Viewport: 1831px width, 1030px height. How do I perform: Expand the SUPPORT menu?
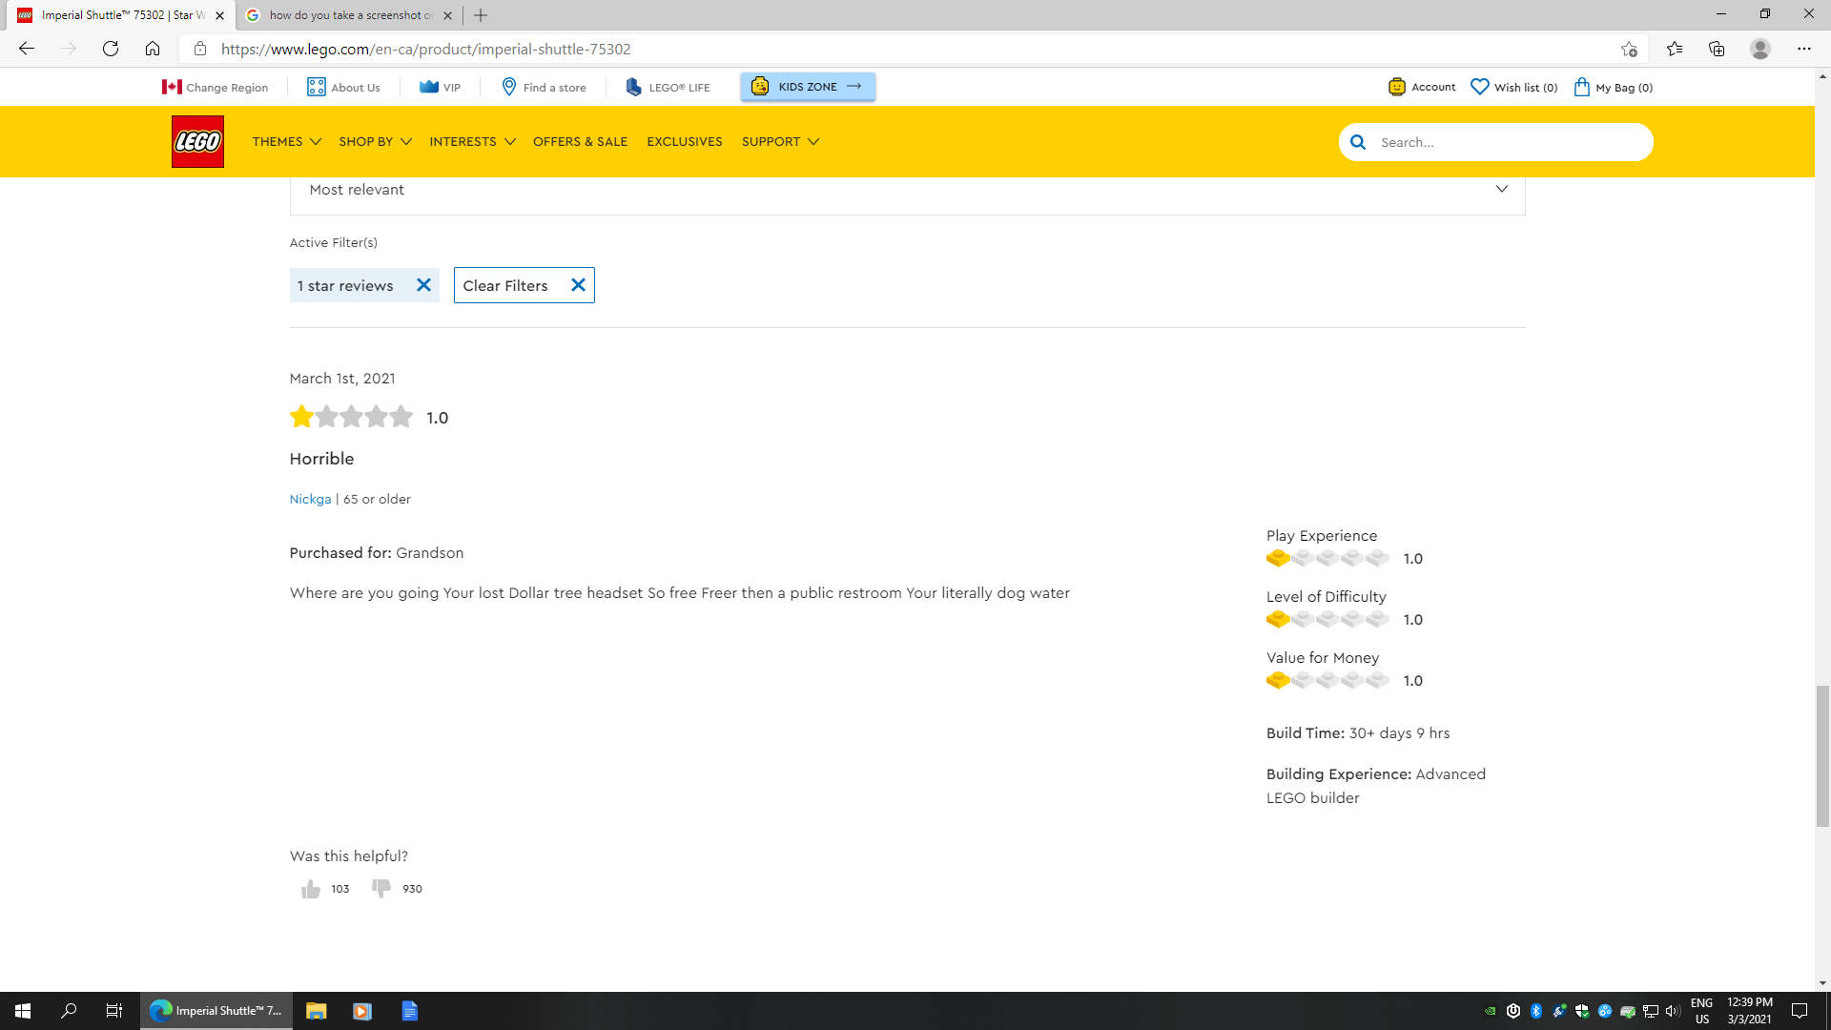click(780, 141)
